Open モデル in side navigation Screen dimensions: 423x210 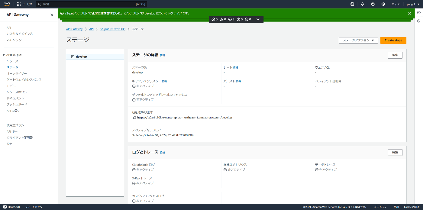(11, 86)
